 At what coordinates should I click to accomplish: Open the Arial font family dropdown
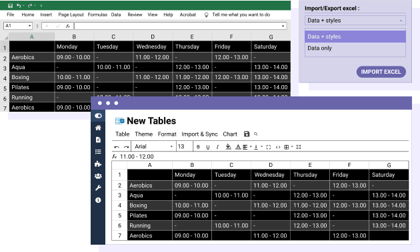pos(153,146)
